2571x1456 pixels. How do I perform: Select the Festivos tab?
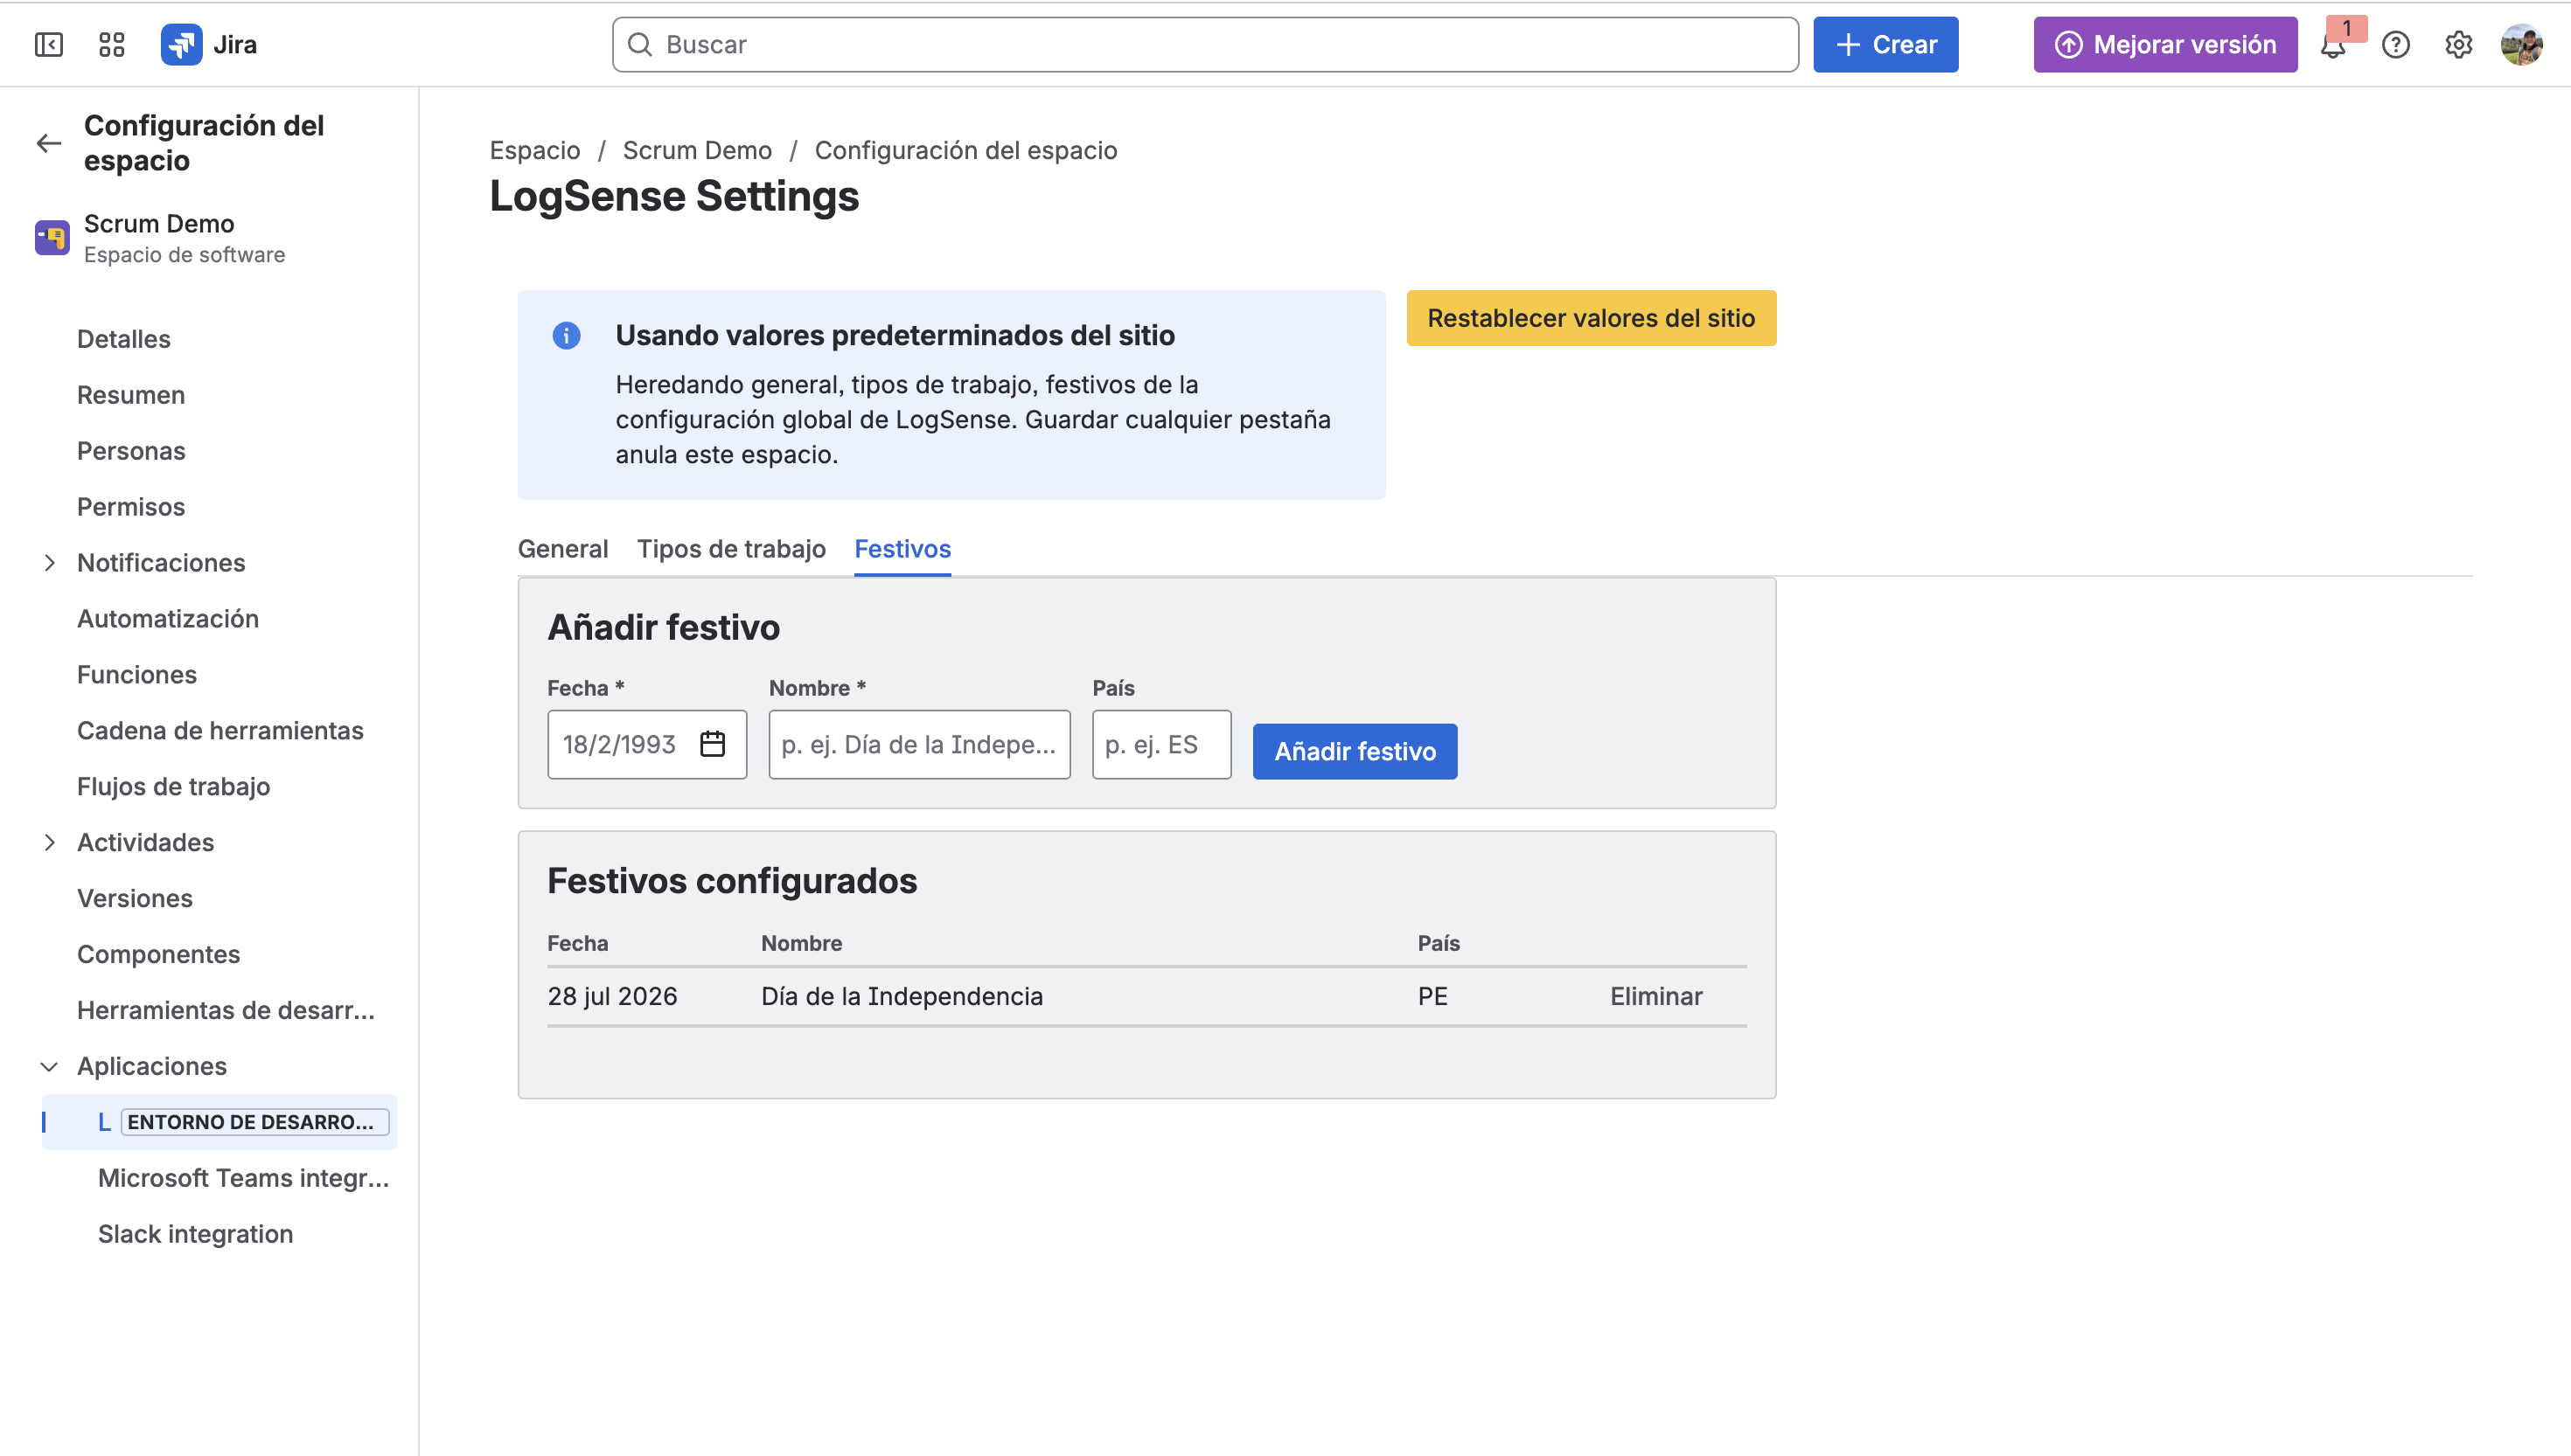point(902,549)
